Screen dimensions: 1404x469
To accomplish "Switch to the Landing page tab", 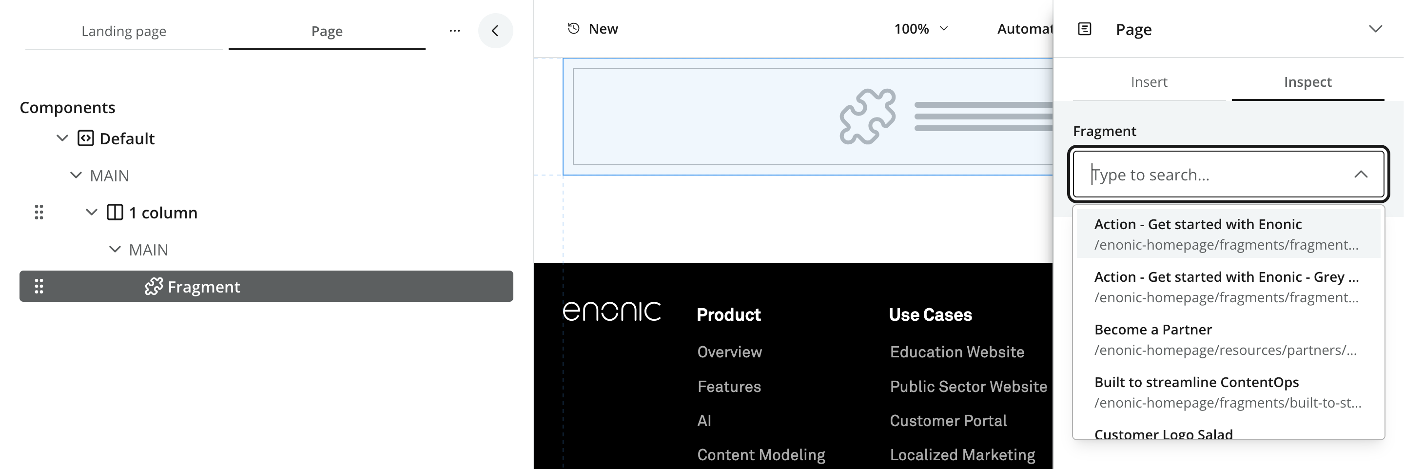I will 124,31.
